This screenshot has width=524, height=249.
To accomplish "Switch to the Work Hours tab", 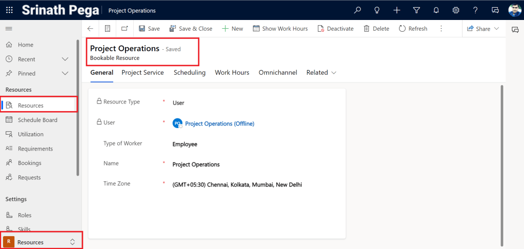I will coord(232,73).
